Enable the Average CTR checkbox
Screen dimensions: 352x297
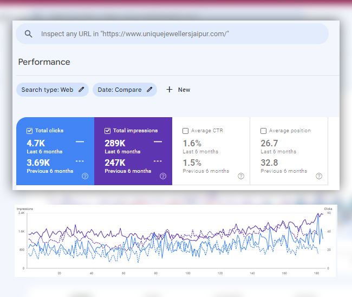click(186, 131)
